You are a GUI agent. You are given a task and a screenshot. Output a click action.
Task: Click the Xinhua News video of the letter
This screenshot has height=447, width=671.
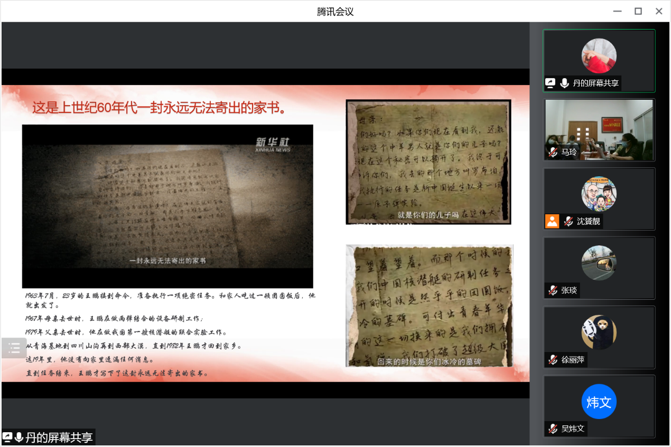tap(167, 206)
